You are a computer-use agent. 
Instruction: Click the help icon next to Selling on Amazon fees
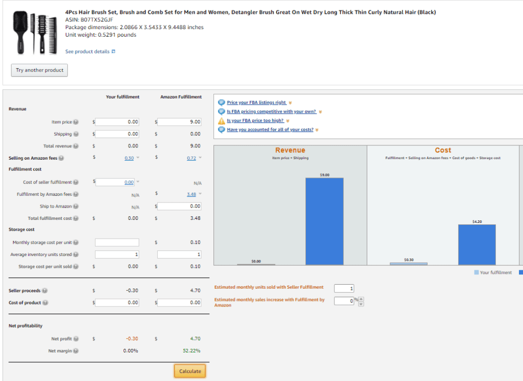(x=60, y=158)
